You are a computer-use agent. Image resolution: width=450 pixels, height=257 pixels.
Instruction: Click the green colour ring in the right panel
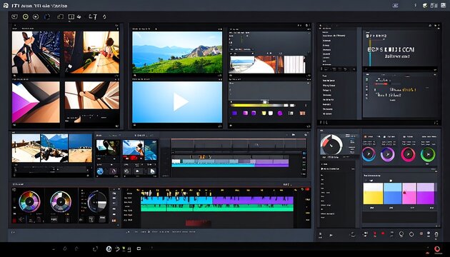428,154
